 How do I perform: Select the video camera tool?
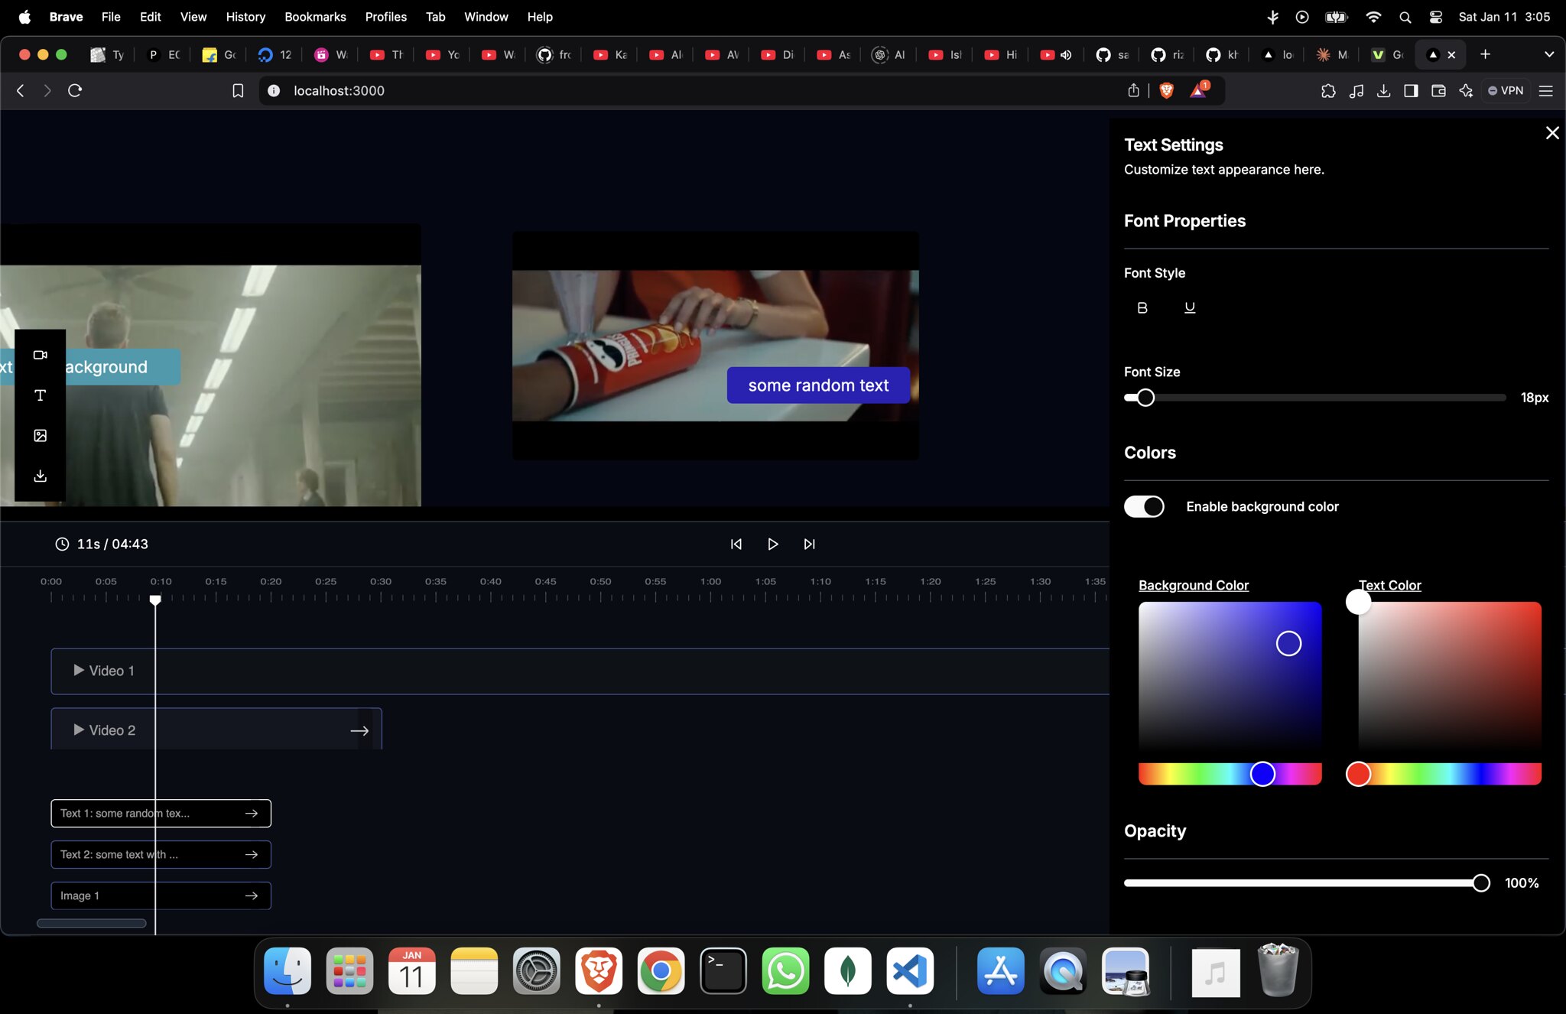40,354
